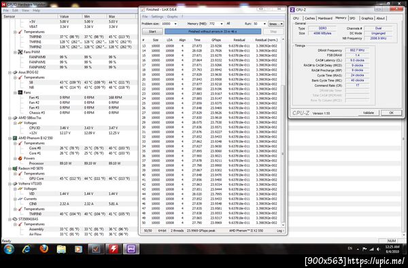
Task: Collapse the ST3500418AS node
Action: (x=10, y=219)
